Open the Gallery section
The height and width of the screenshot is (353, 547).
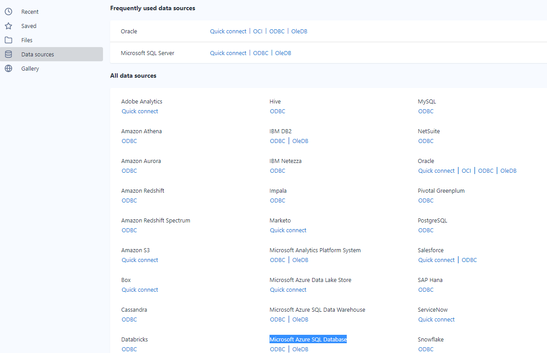[x=30, y=68]
